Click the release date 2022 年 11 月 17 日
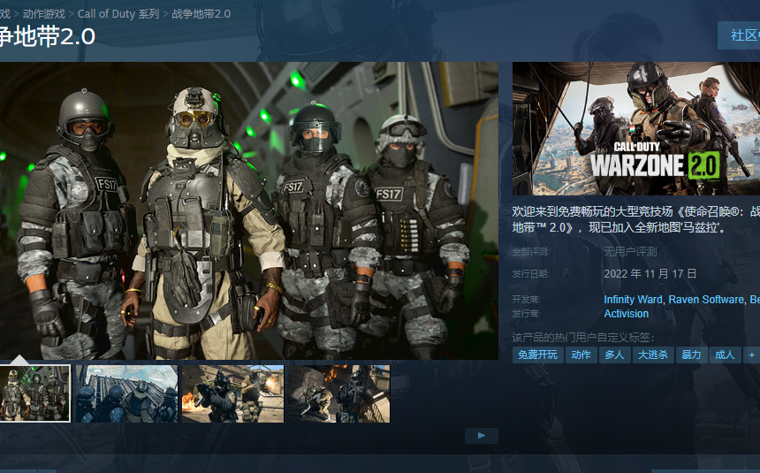The height and width of the screenshot is (473, 760). pyautogui.click(x=650, y=273)
